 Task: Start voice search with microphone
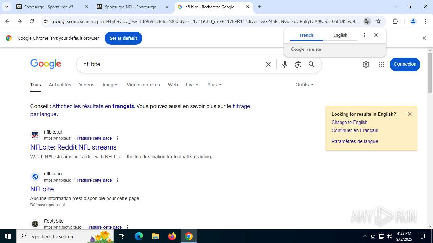click(285, 64)
